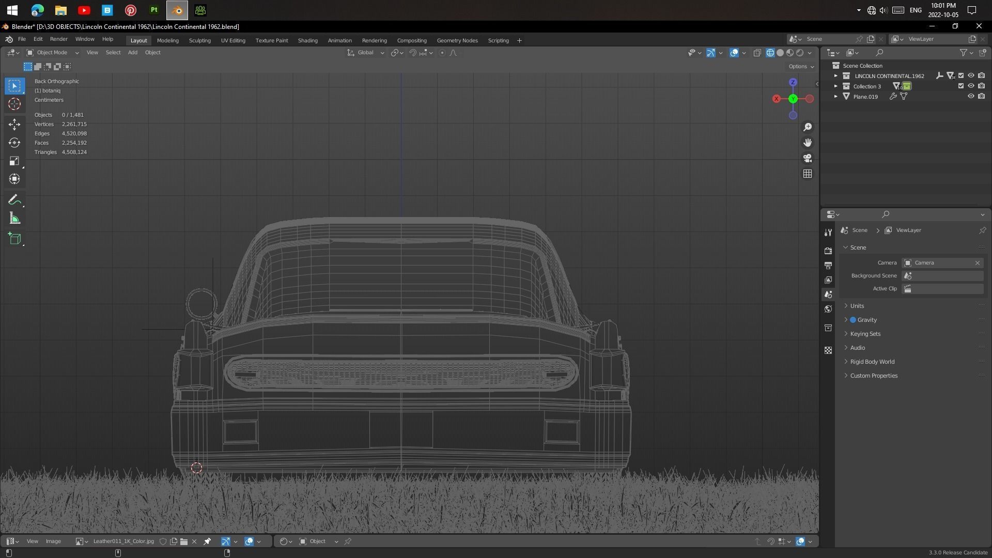The width and height of the screenshot is (992, 558).
Task: Open image file via folder icon
Action: [184, 541]
